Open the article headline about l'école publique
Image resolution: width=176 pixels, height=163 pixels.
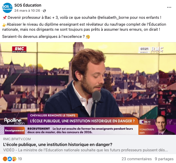tap(58, 144)
